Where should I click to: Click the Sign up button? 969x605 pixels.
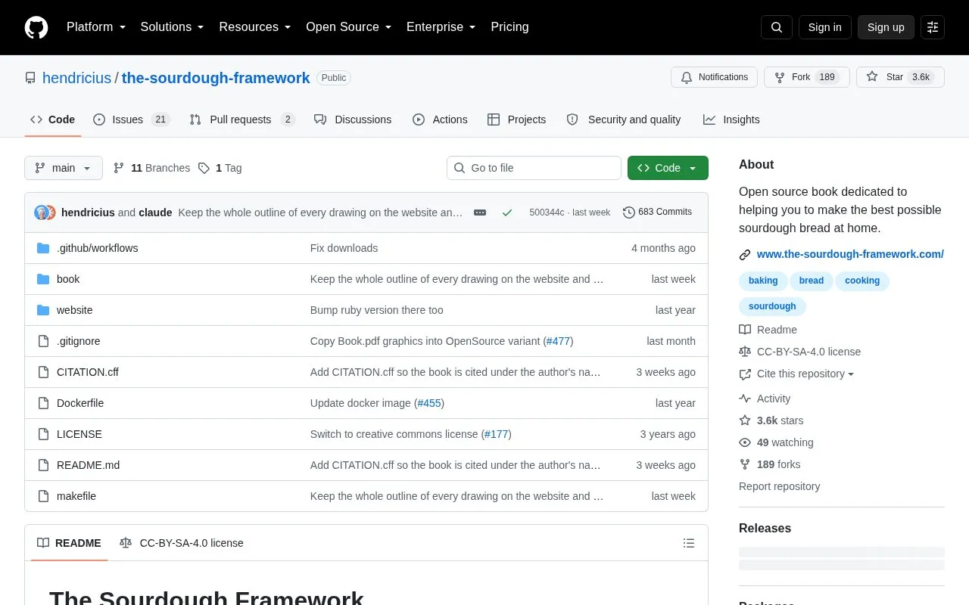[x=886, y=27]
